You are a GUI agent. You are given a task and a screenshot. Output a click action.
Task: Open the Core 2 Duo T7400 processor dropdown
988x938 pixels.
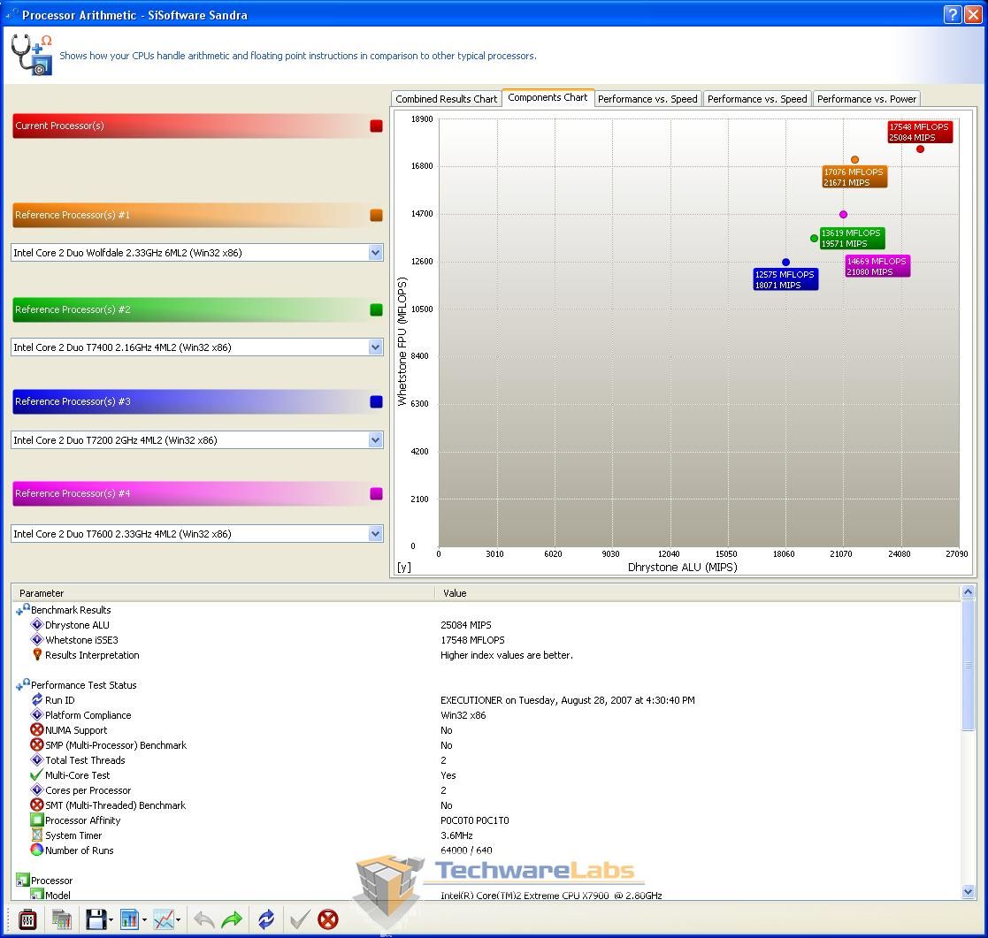click(375, 347)
